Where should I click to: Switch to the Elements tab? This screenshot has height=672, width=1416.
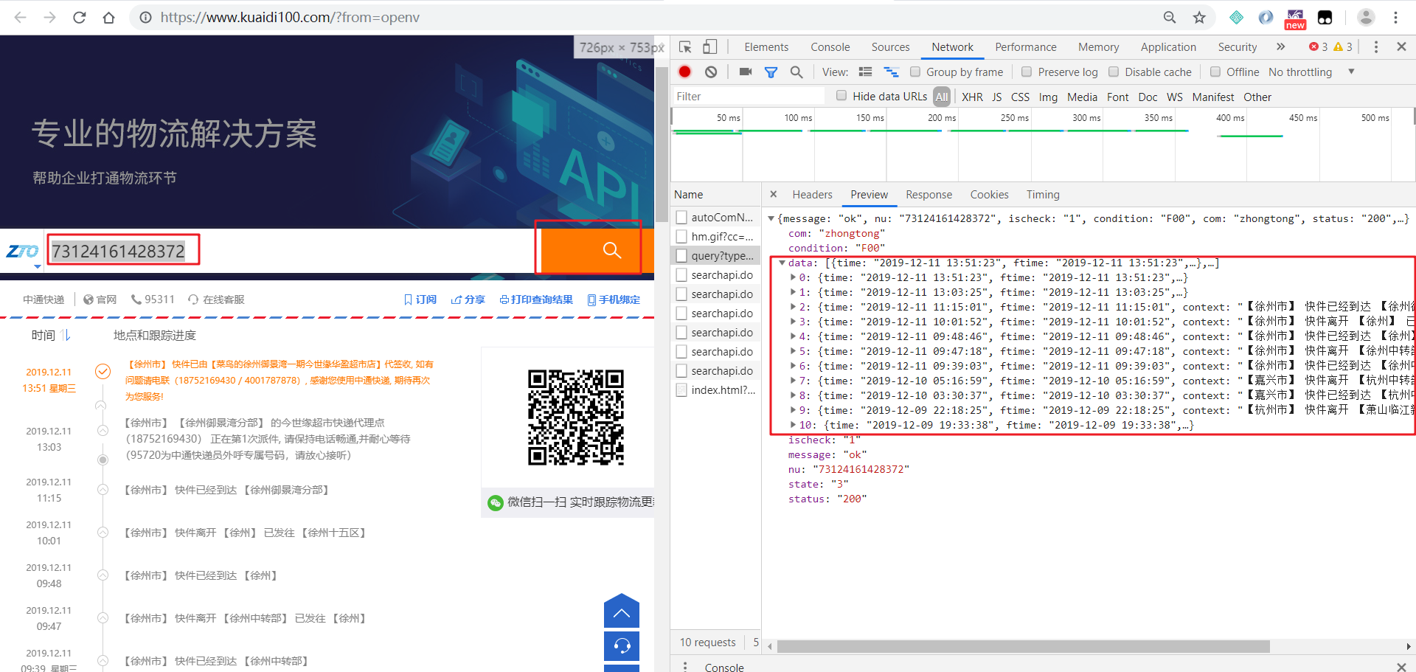pyautogui.click(x=766, y=47)
